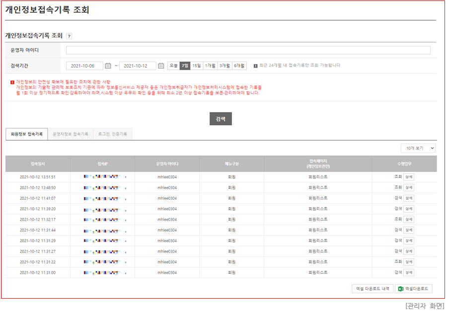Image resolution: width=449 pixels, height=315 pixels.
Task: Open 상세 for the 11:31:00 entry
Action: (x=409, y=272)
